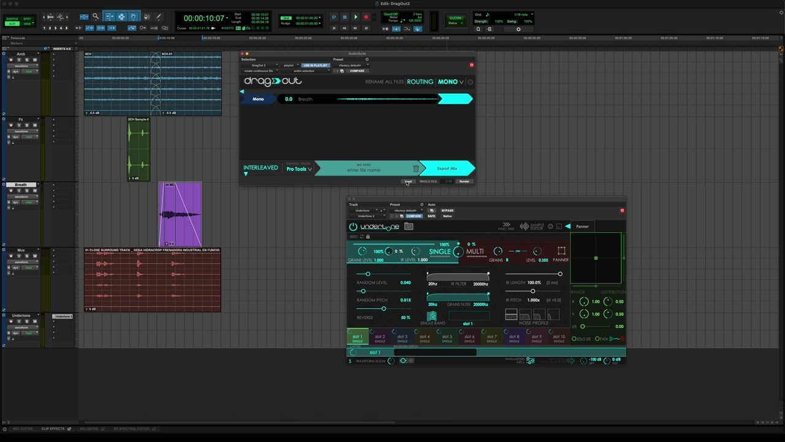Click the enter file name field
This screenshot has width=785, height=442.
click(x=364, y=169)
